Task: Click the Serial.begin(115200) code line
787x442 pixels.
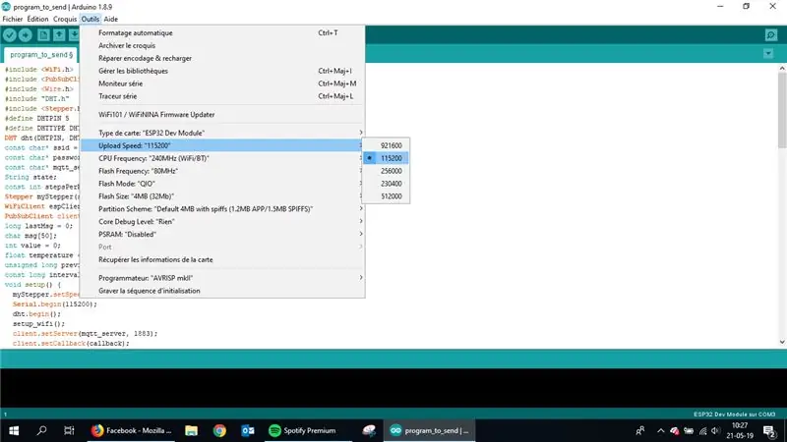Action: click(55, 304)
